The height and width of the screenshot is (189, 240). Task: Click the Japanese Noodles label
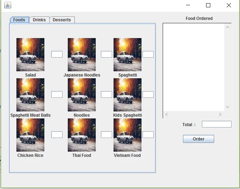point(82,75)
